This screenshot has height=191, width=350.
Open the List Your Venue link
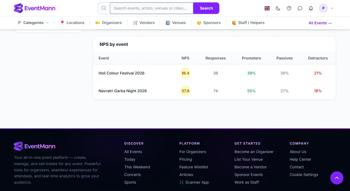click(x=249, y=159)
